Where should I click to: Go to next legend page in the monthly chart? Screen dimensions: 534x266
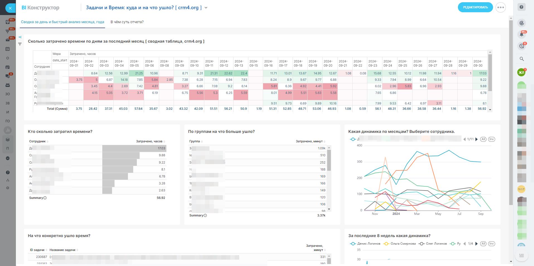coord(477,139)
